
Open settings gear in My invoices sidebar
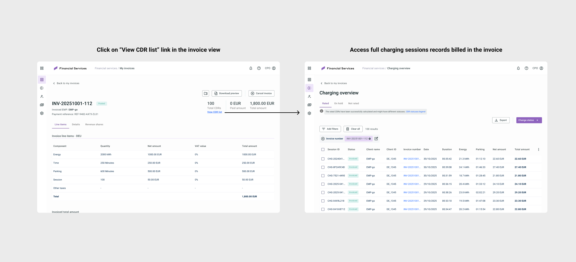42,113
